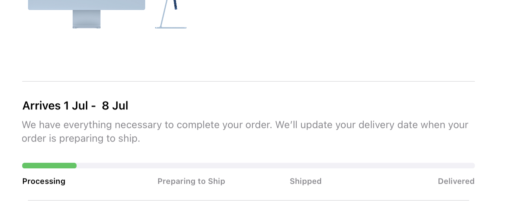Click the divider line below status labels
This screenshot has height=217, width=506.
click(248, 200)
